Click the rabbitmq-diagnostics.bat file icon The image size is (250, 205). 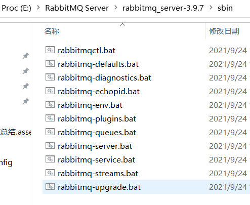click(50, 77)
